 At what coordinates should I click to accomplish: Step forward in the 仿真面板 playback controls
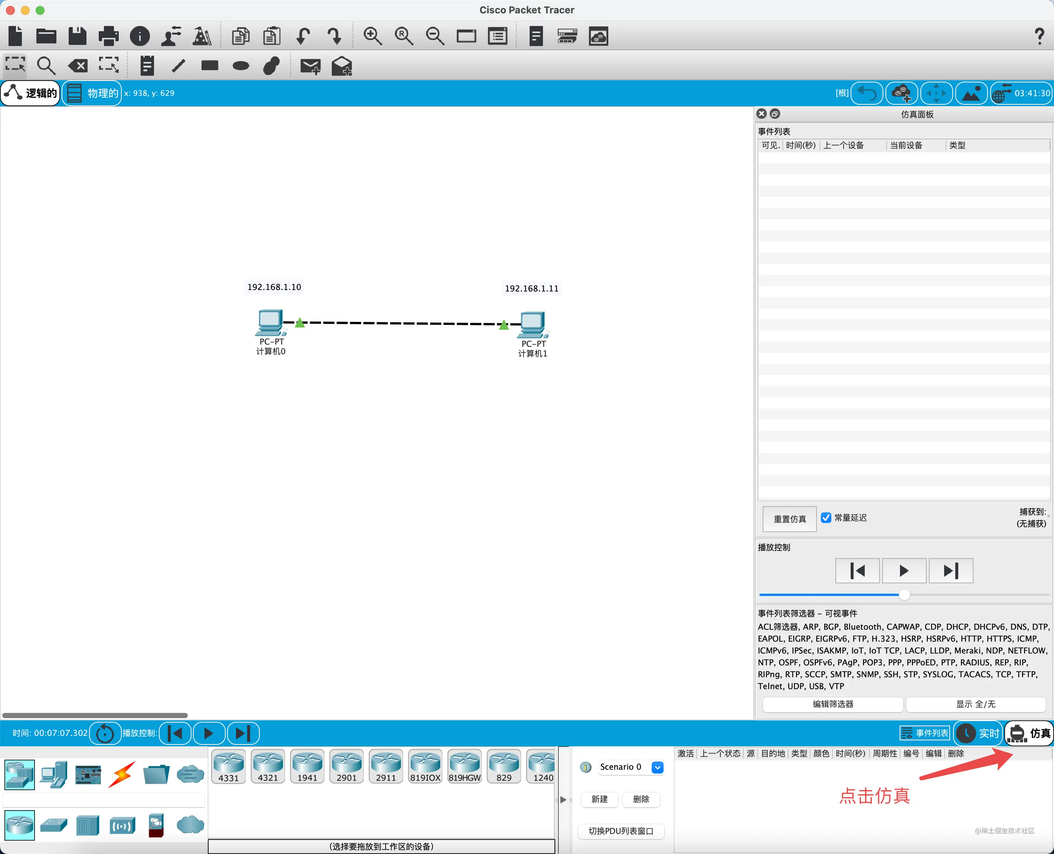[x=951, y=571]
